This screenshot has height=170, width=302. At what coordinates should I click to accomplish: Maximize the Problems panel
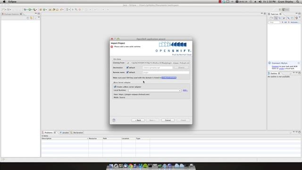[299, 132]
